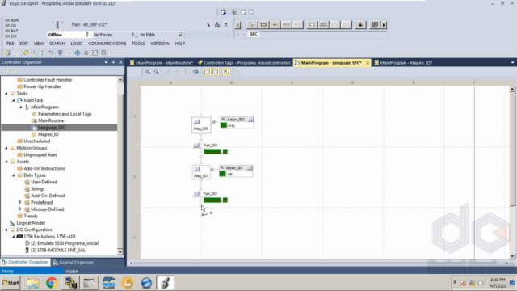Click the Watch pane button in status bar
The height and width of the screenshot is (291, 517).
click(x=72, y=272)
